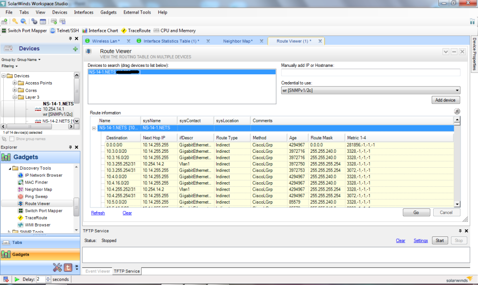Collapse the NS-14-1.NETS route row
This screenshot has width=478, height=285.
94,128
